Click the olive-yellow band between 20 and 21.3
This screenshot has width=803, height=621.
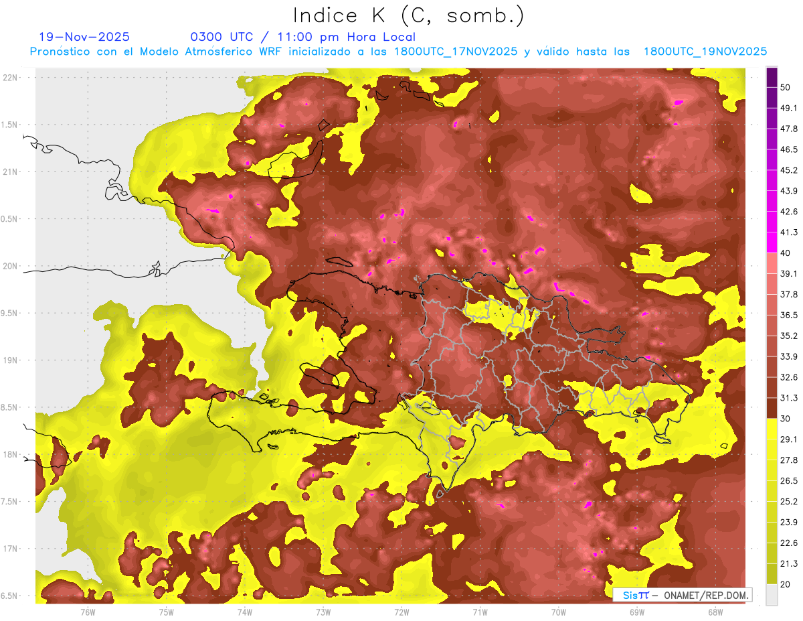[772, 574]
